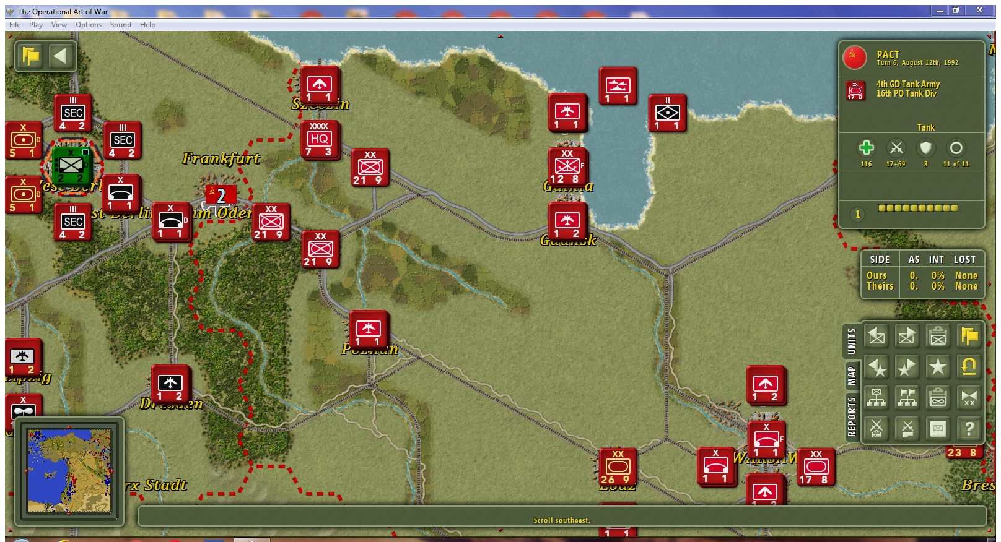Select the air unit at Gdansk
Screen dimensions: 1001x542
(x=567, y=221)
